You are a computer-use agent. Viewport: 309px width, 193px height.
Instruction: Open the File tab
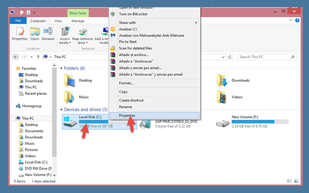tap(18, 21)
